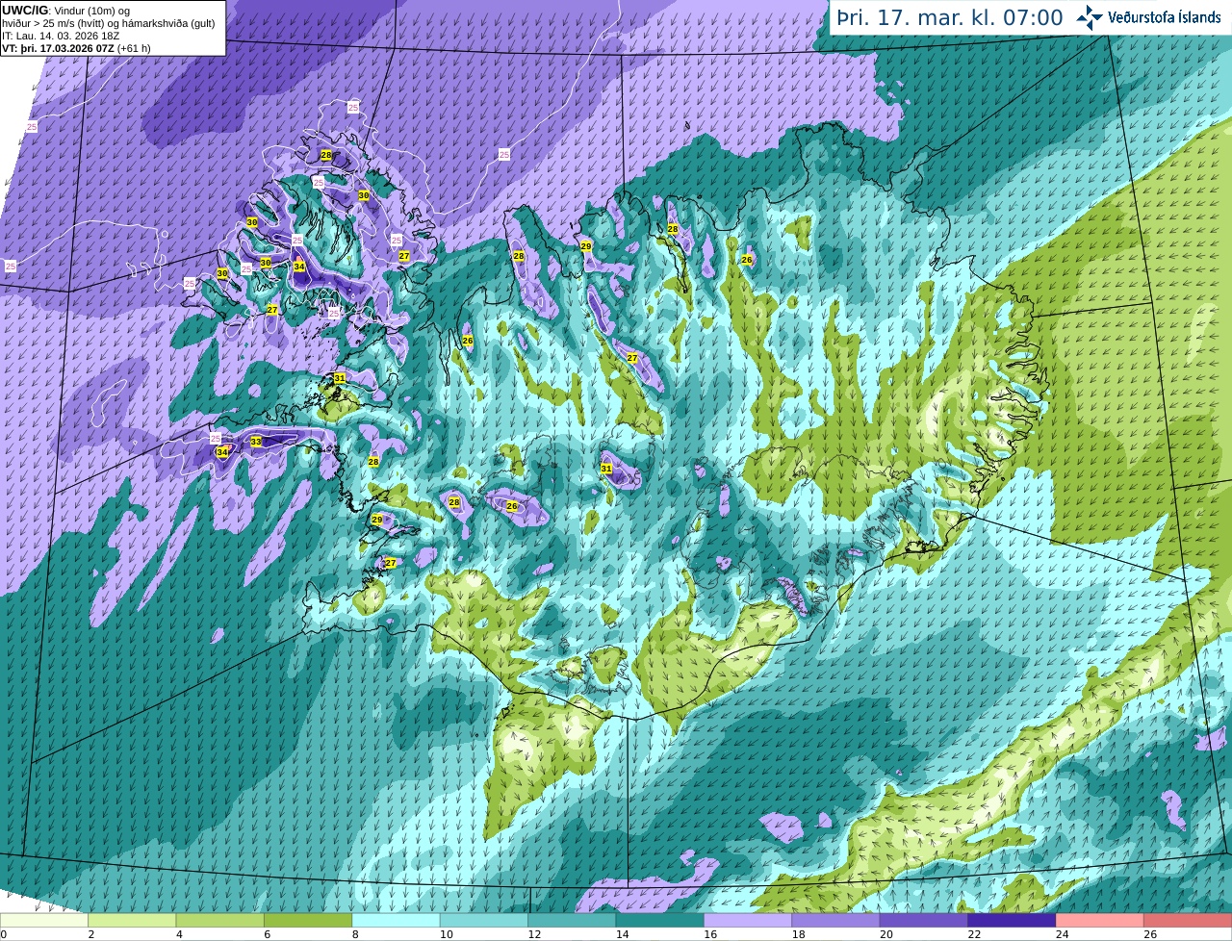Click the Veðurstofa Íslands logo emblem
Screen dimensions: 1232x941
pyautogui.click(x=1090, y=17)
